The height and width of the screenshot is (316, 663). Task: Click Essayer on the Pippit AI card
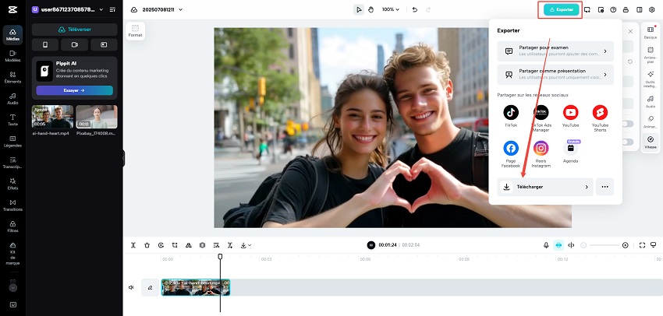point(74,90)
